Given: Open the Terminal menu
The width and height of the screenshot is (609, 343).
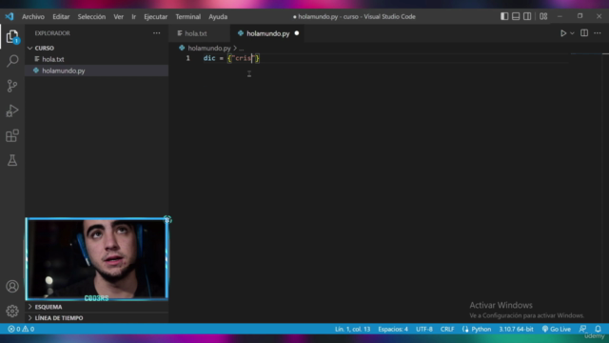Looking at the screenshot, I should point(188,17).
